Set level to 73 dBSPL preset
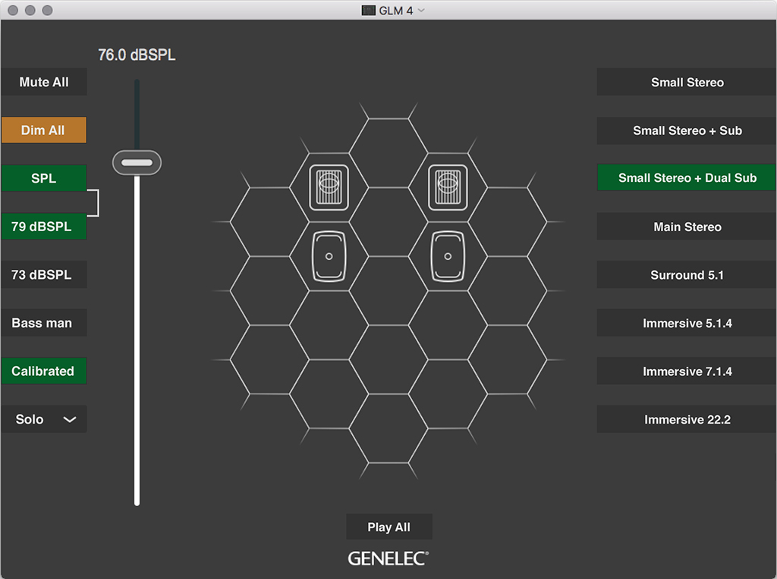 (x=44, y=275)
